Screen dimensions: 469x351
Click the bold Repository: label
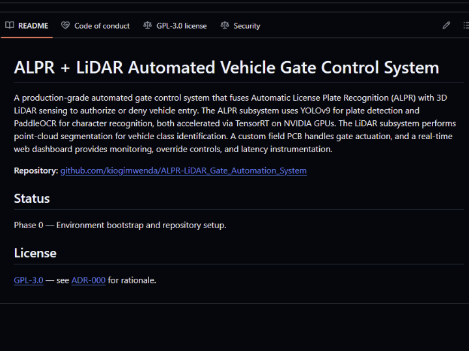(36, 171)
